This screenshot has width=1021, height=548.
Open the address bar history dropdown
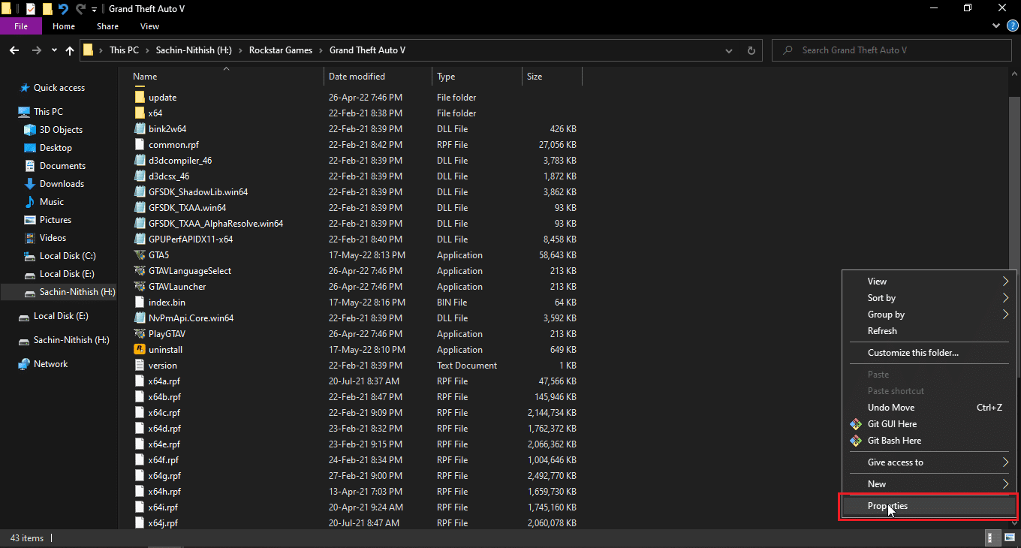coord(729,50)
